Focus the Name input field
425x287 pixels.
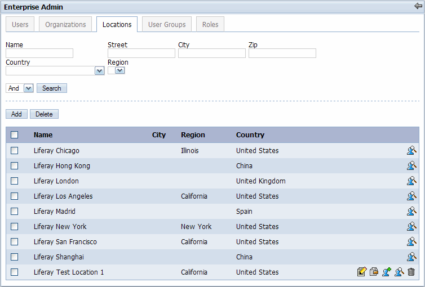tap(39, 53)
